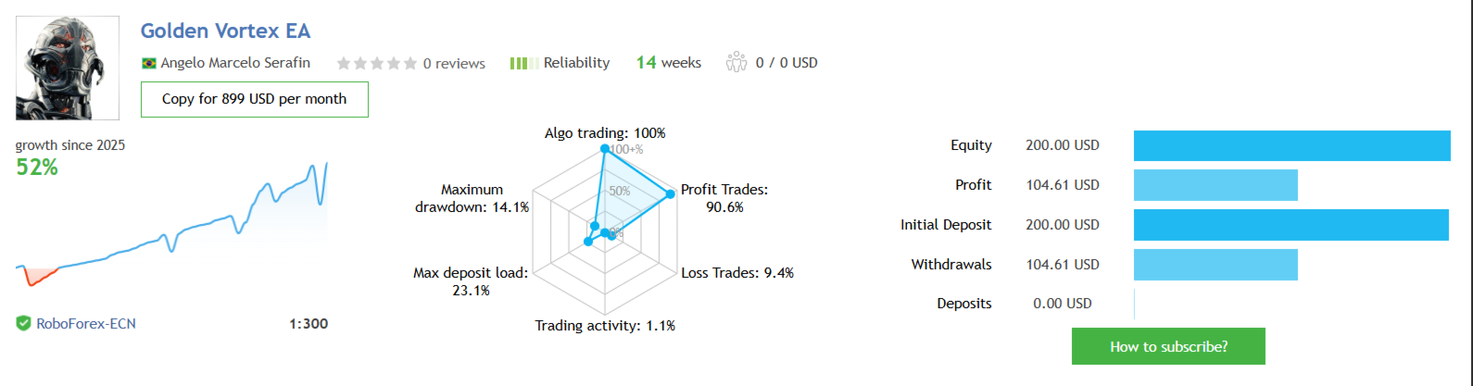The height and width of the screenshot is (386, 1473).
Task: Click the Brazil flag icon
Action: [x=148, y=64]
